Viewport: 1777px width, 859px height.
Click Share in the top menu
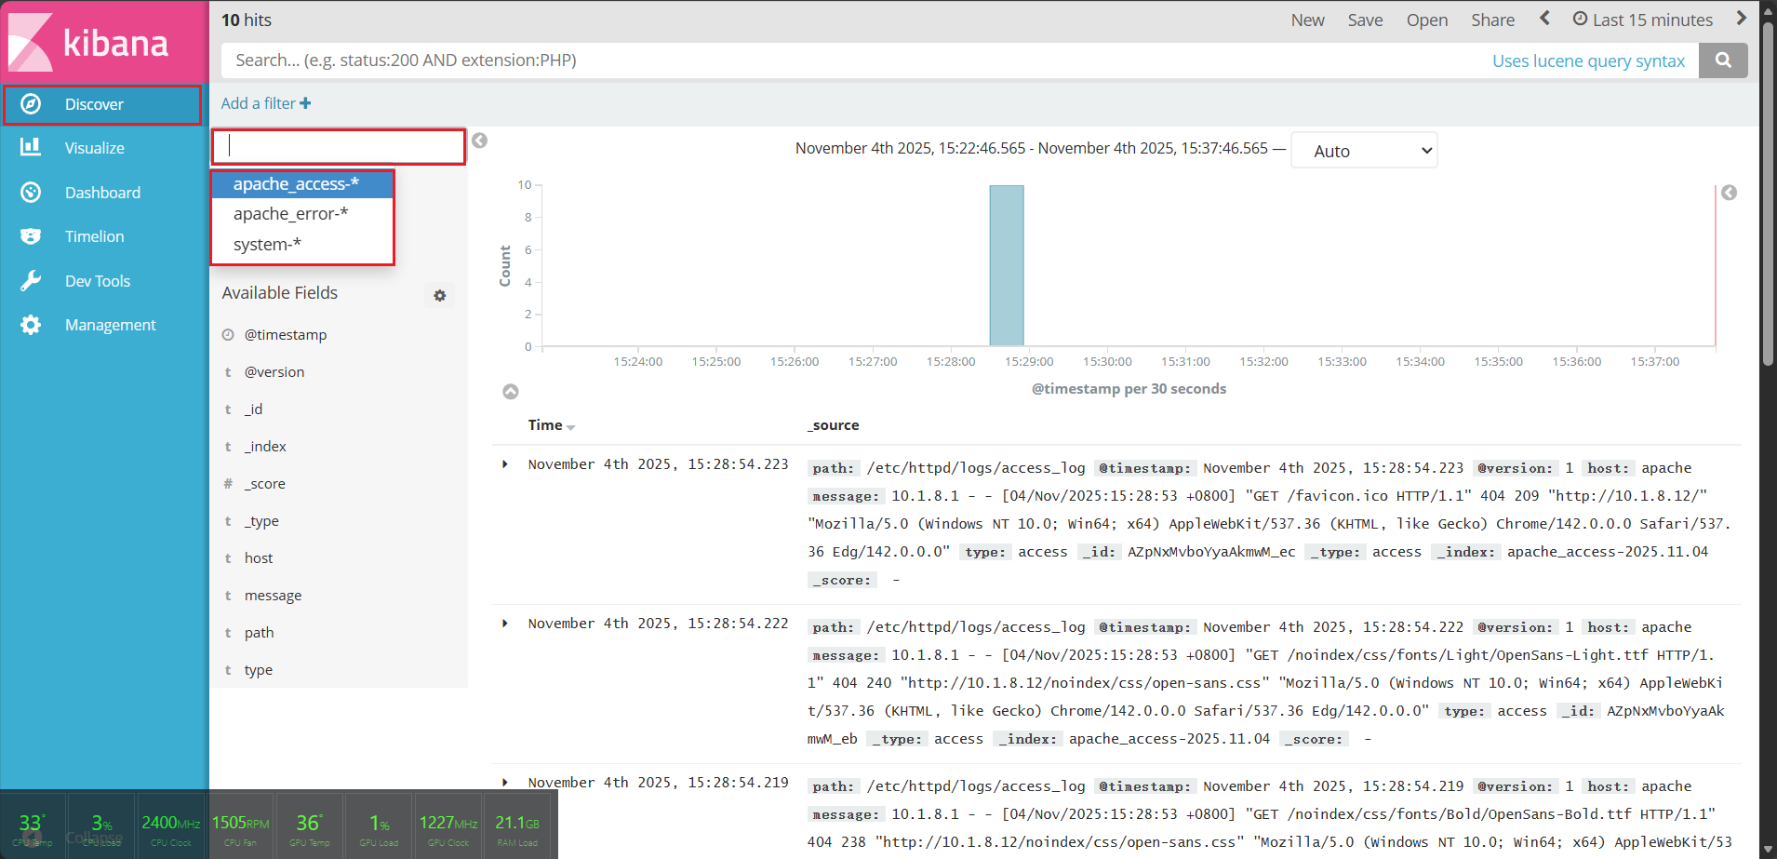[x=1492, y=20]
